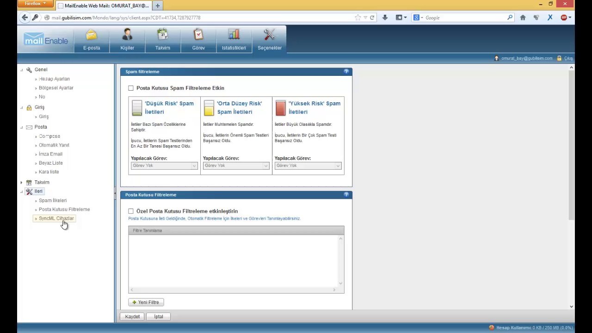Select Bölgesel Ayarlar in sidebar
The width and height of the screenshot is (592, 333).
[56, 88]
